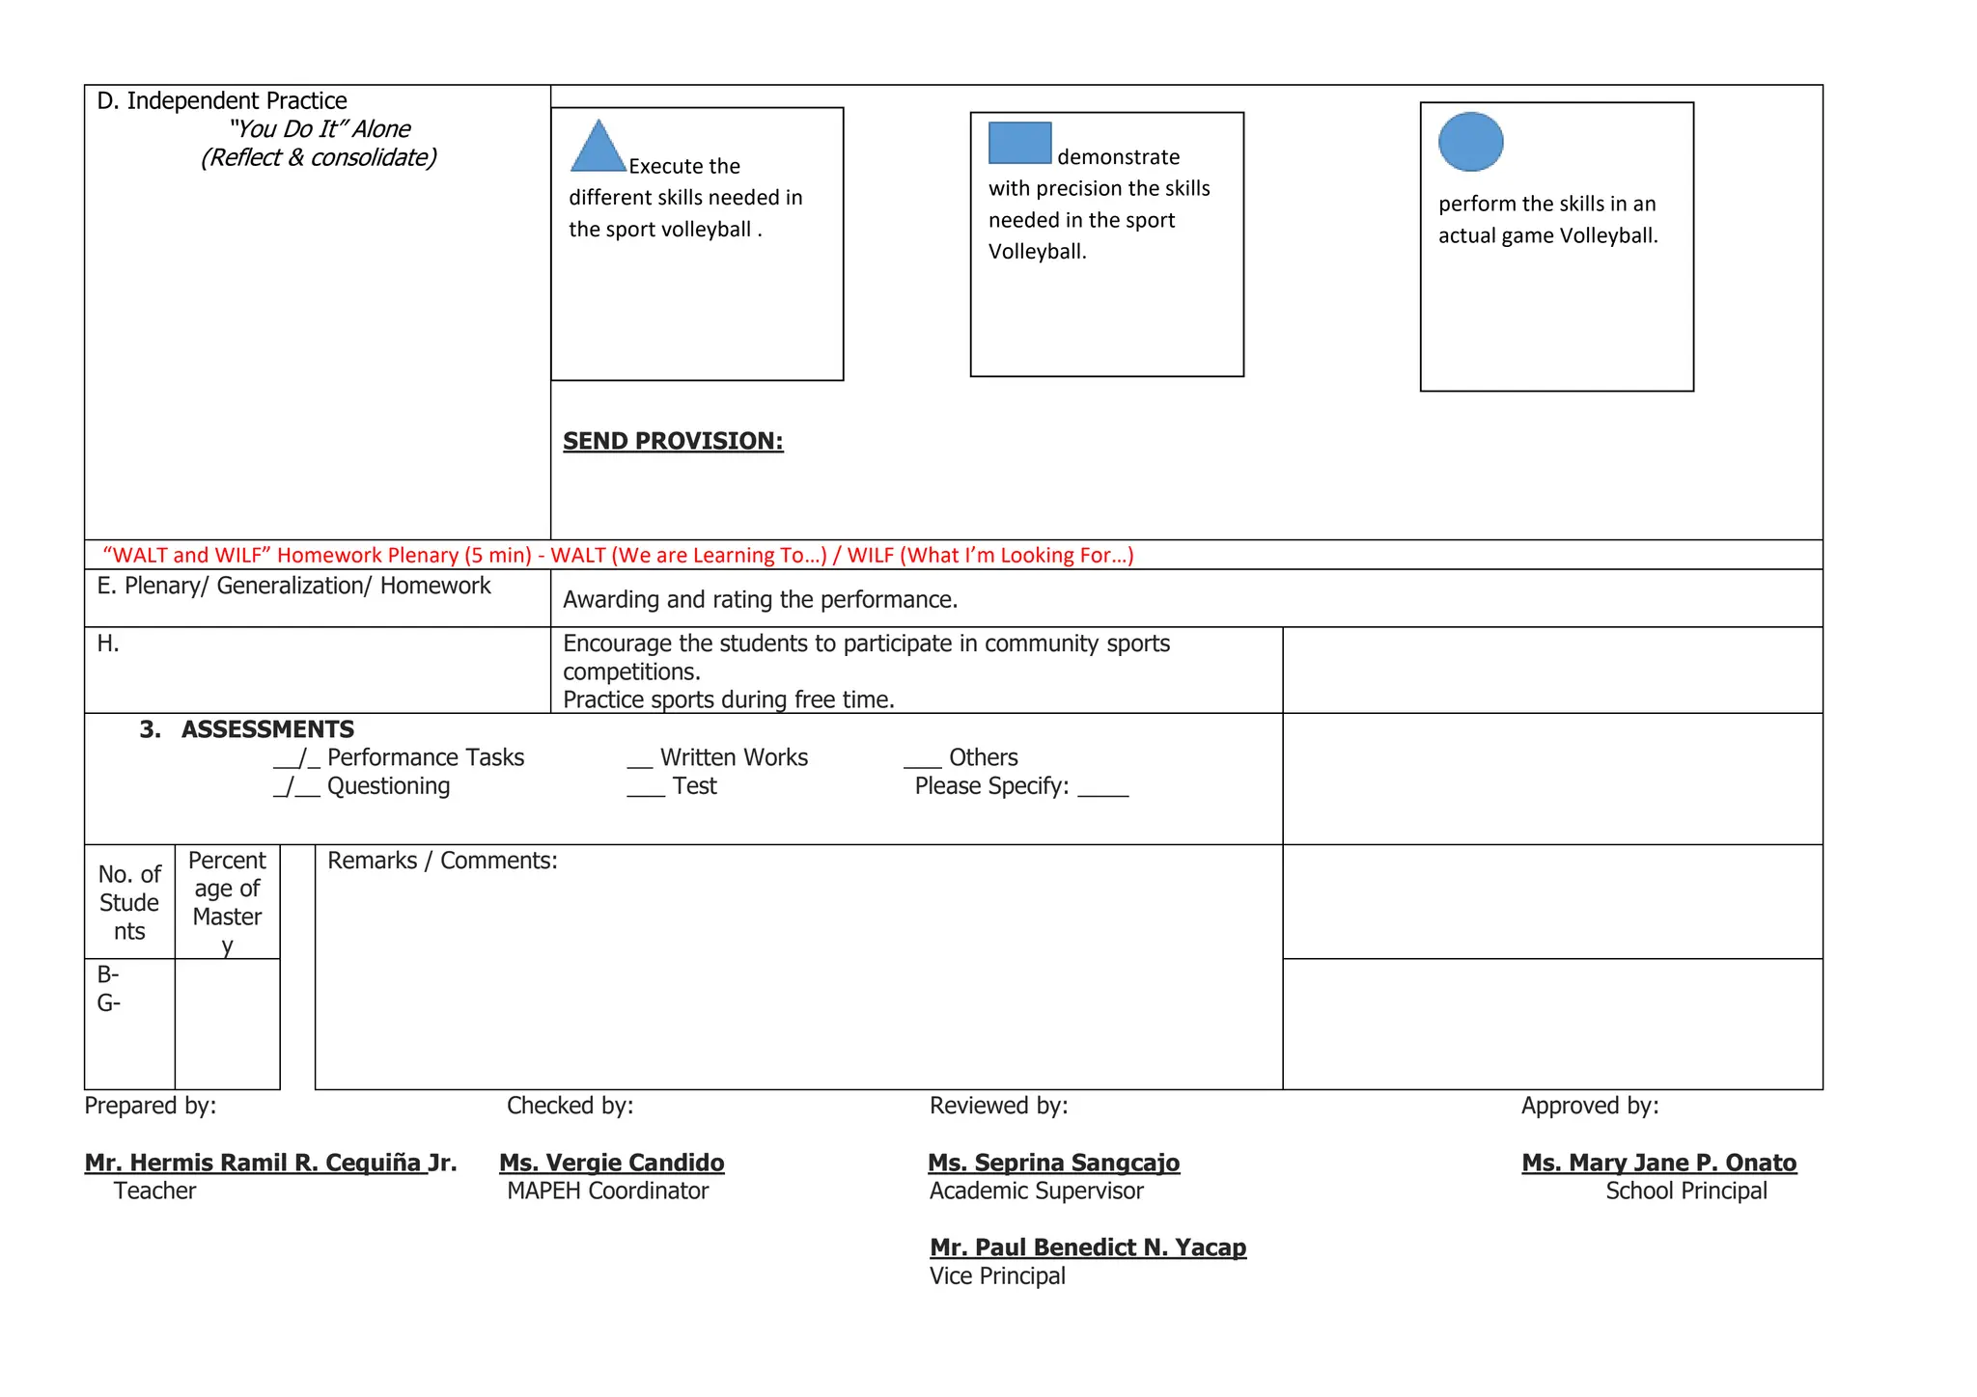This screenshot has height=1397, width=1977.
Task: Click the blue triangle shape
Action: [x=599, y=151]
